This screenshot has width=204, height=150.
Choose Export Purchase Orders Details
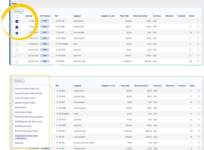pyautogui.click(x=28, y=93)
